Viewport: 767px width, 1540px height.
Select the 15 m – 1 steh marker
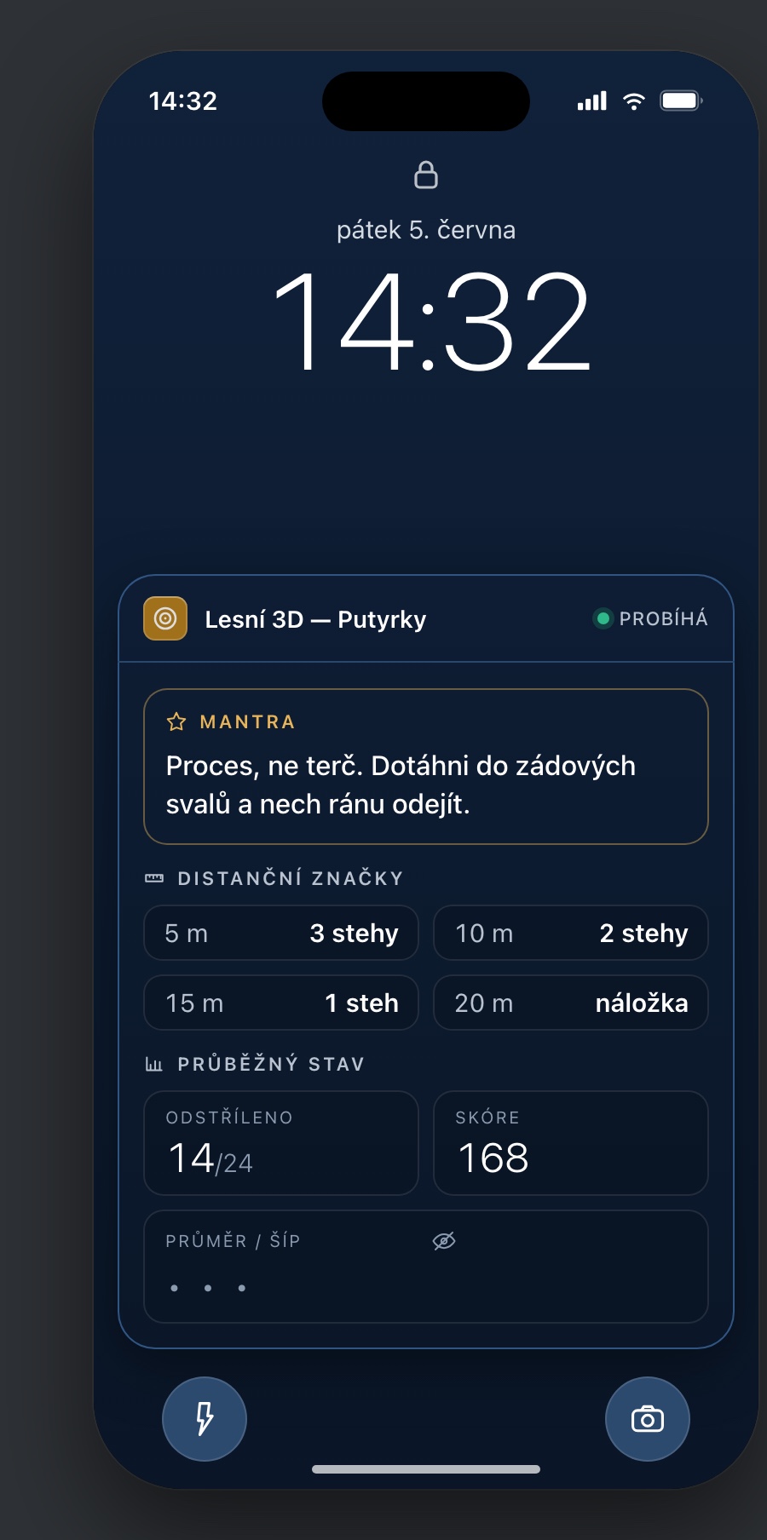(x=281, y=1003)
